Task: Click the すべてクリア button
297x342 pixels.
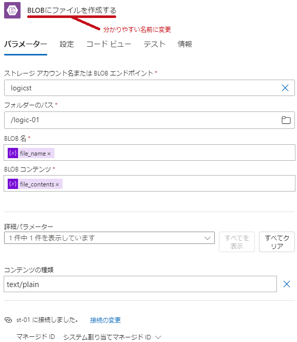Action: click(277, 242)
